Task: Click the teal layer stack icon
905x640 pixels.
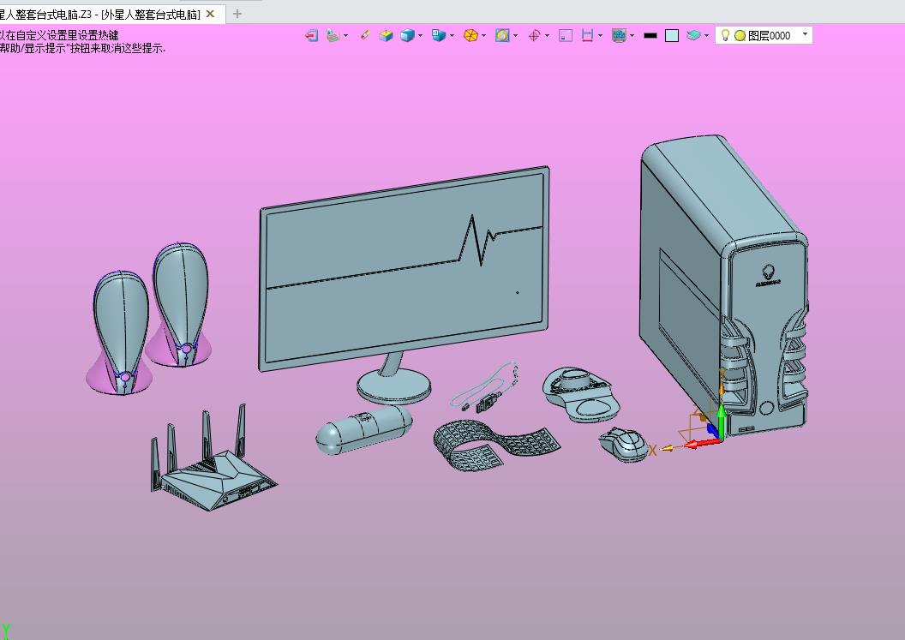Action: coord(694,36)
